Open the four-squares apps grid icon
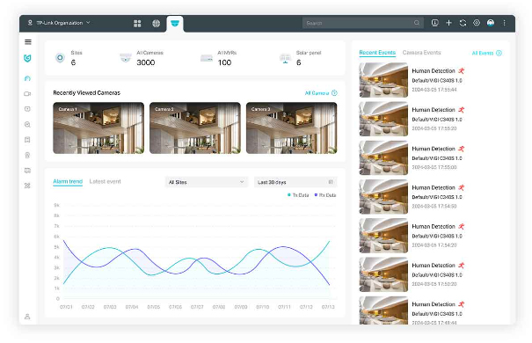This screenshot has width=532, height=343. pos(137,24)
